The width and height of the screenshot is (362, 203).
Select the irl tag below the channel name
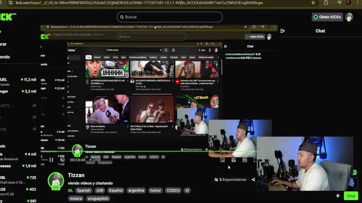[187, 190]
